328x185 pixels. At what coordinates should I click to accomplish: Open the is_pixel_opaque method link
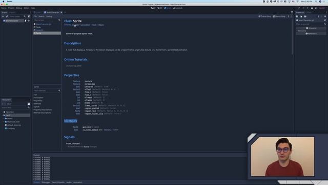pos(90,130)
